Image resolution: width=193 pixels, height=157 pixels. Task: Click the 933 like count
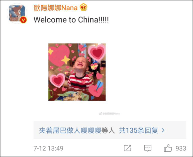pyautogui.click(x=181, y=148)
